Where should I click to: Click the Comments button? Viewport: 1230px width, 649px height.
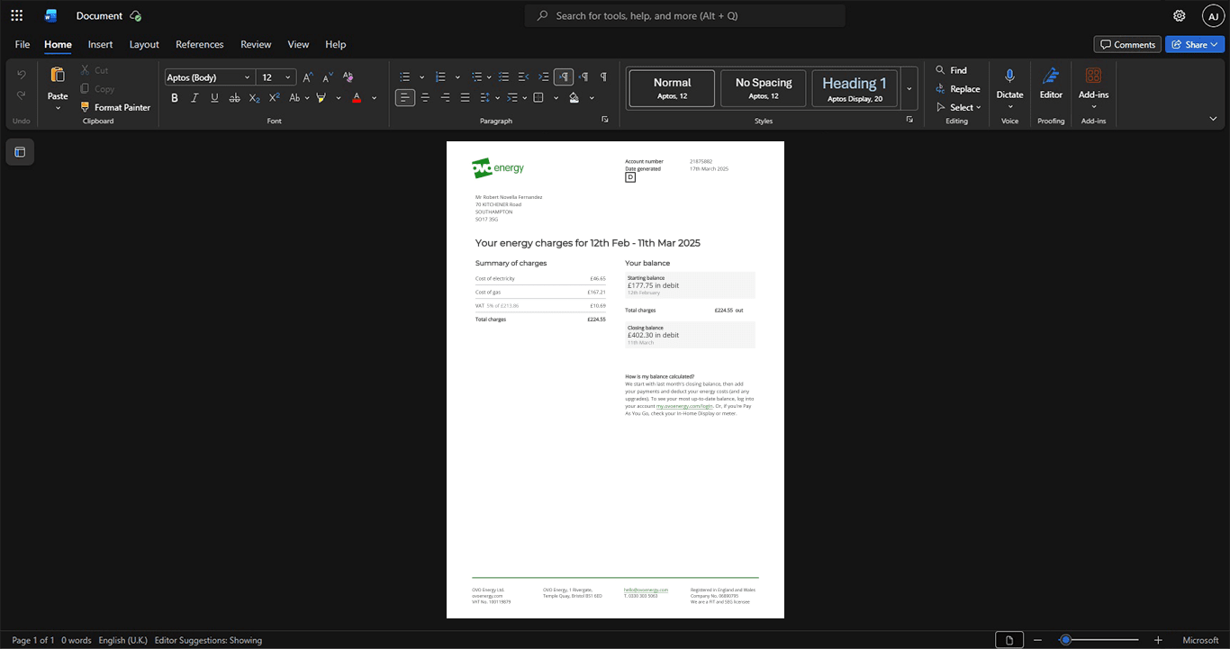pyautogui.click(x=1127, y=44)
